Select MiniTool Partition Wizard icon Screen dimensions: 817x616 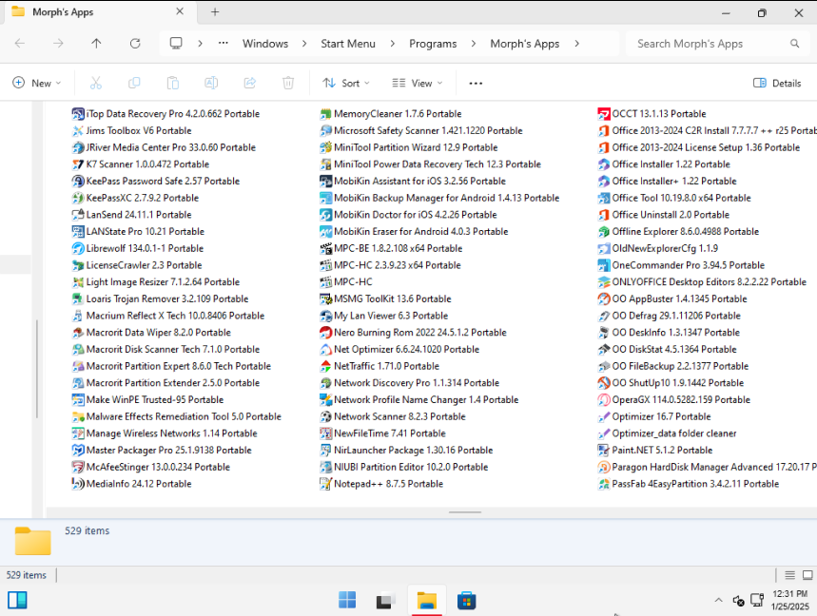325,147
